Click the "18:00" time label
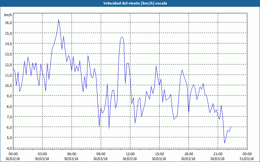This screenshot has width=260, height=162. click(x=188, y=154)
